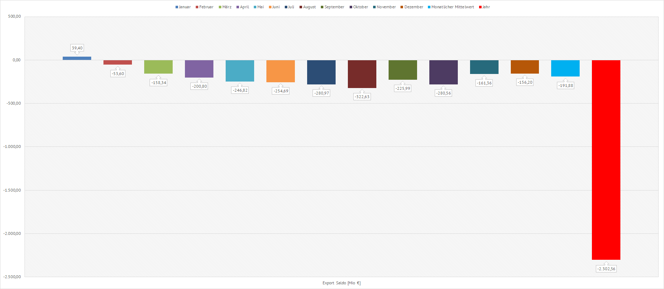
Task: Select the data label showing 39,40
Action: (x=77, y=48)
